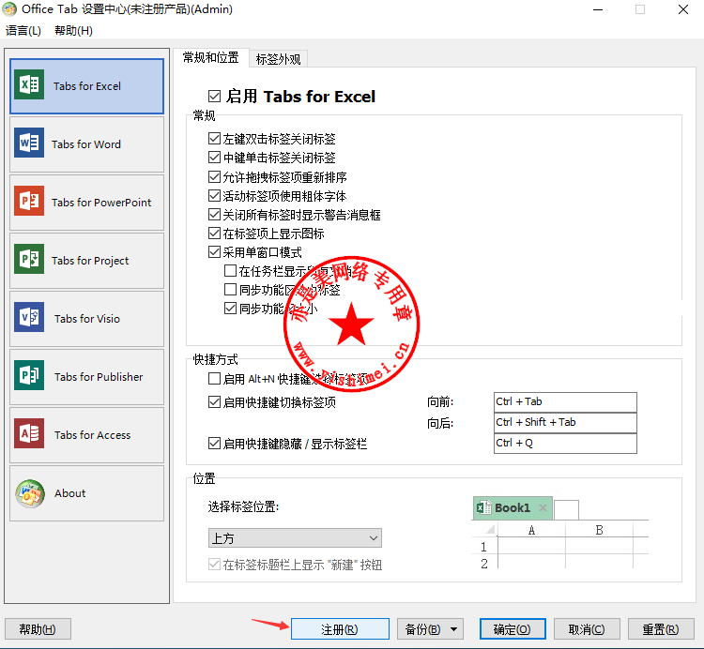Viewport: 704px width, 649px height.
Task: Click the Book1 preview tab Excel icon
Action: coord(483,507)
